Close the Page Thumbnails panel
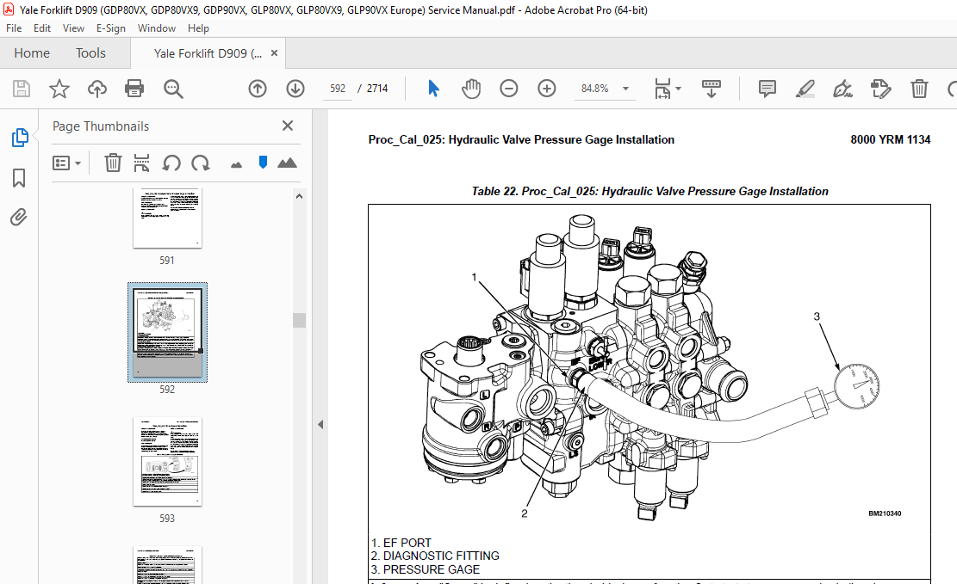The height and width of the screenshot is (584, 957). pyautogui.click(x=288, y=126)
